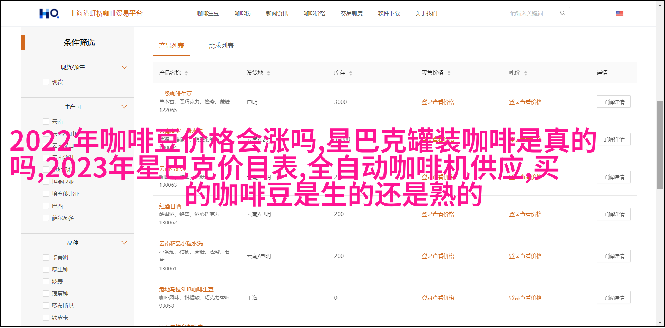Open 关于我们 menu item
The height and width of the screenshot is (328, 665).
click(x=426, y=13)
